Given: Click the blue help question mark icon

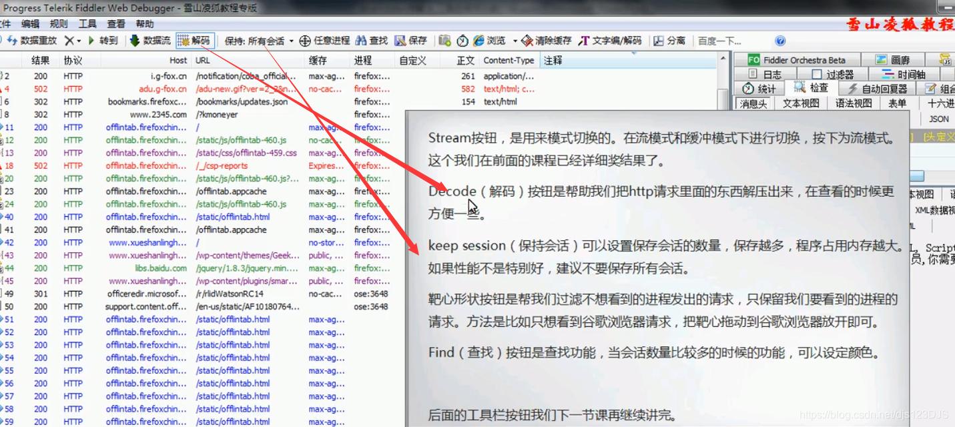Looking at the screenshot, I should [x=780, y=41].
